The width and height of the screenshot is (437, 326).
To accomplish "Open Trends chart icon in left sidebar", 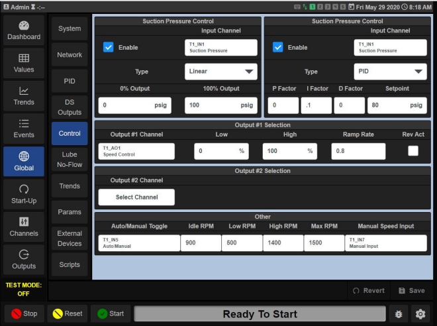I will coord(24,91).
